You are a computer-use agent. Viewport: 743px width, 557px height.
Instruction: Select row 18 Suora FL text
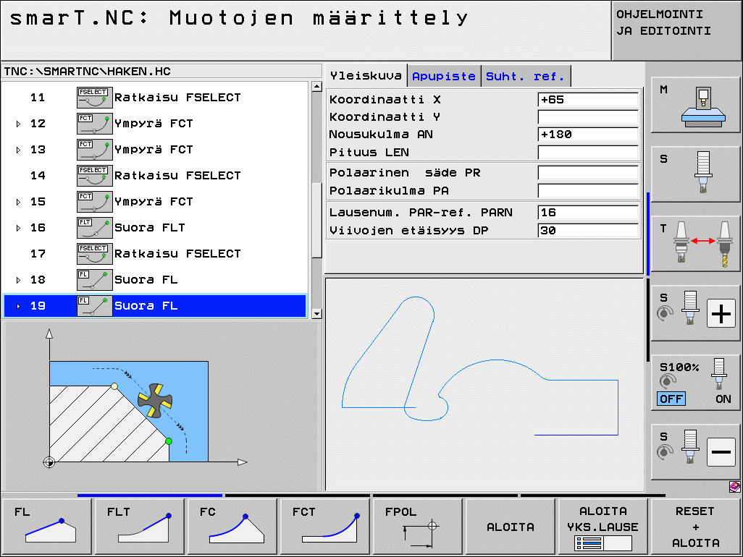tap(146, 280)
